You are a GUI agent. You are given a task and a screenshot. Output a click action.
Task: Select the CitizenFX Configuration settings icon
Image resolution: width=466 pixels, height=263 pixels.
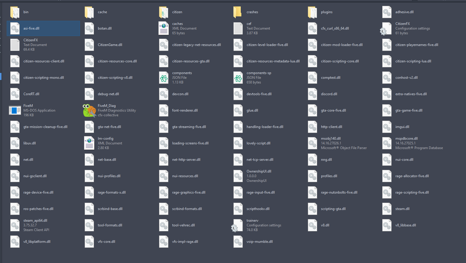coord(386,29)
